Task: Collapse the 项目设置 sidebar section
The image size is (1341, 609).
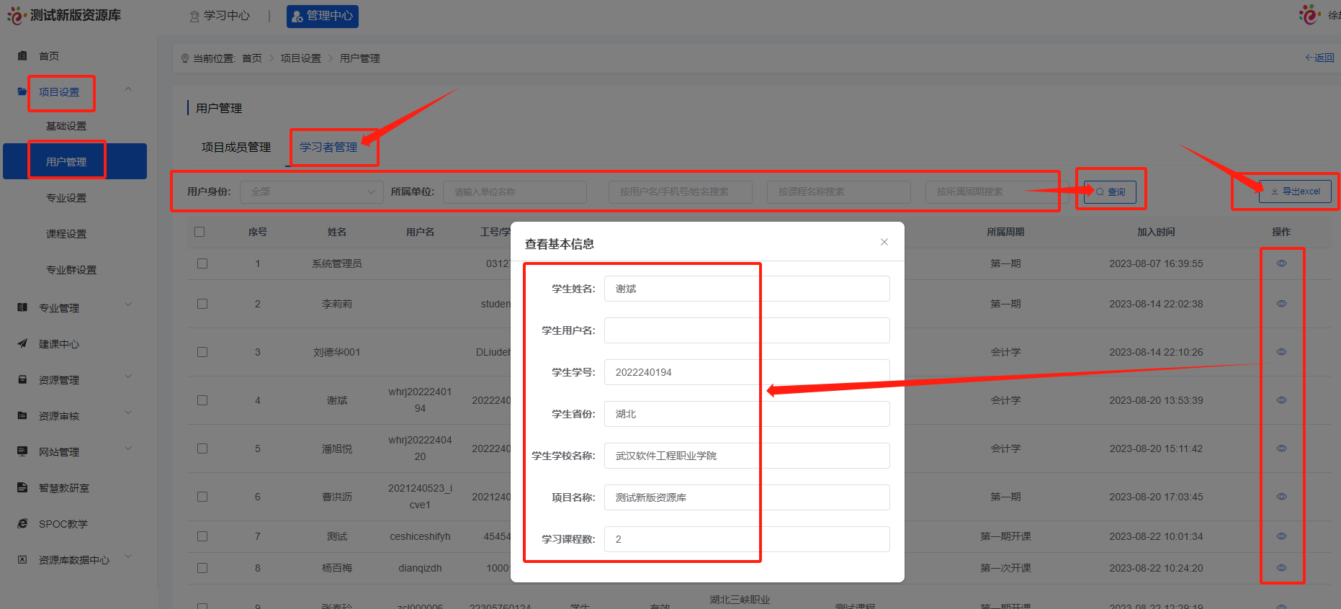Action: coord(128,89)
